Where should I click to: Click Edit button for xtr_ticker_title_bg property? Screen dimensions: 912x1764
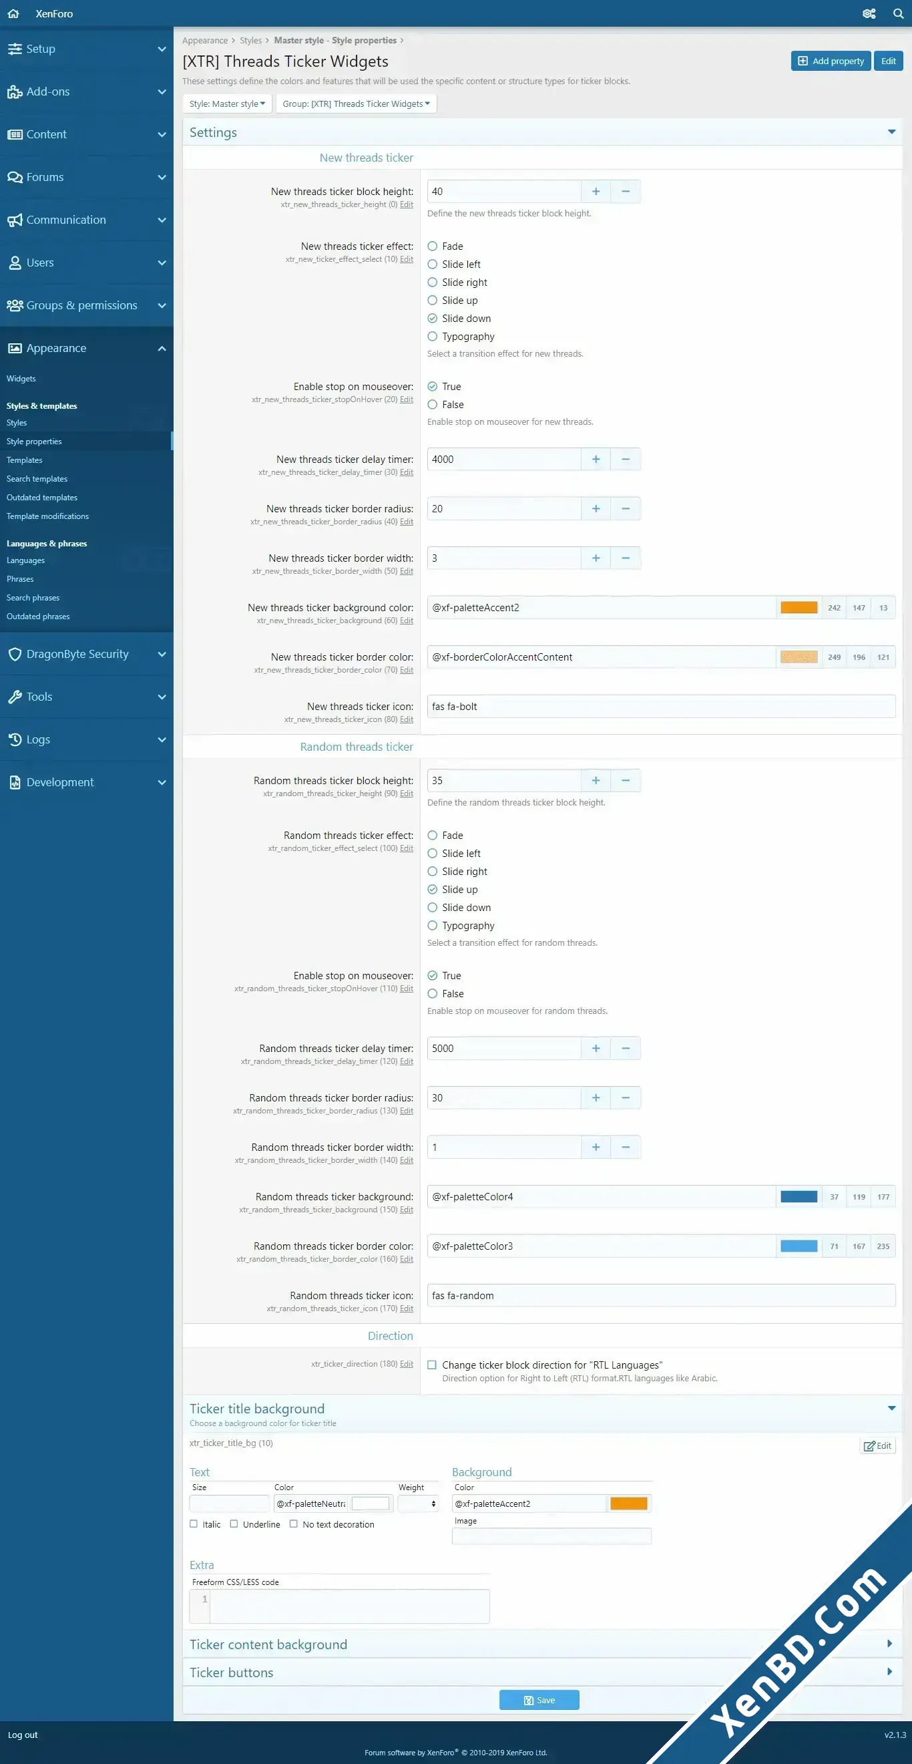[878, 1445]
